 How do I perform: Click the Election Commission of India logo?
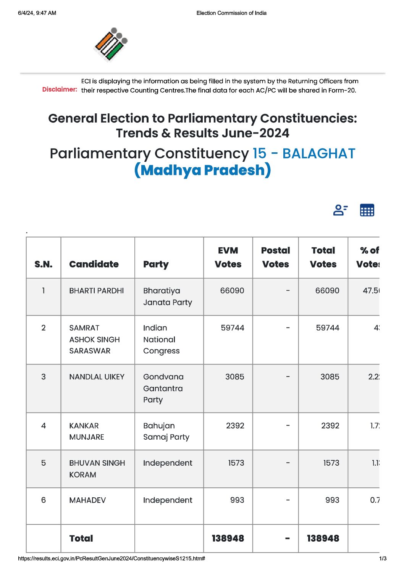tap(111, 44)
